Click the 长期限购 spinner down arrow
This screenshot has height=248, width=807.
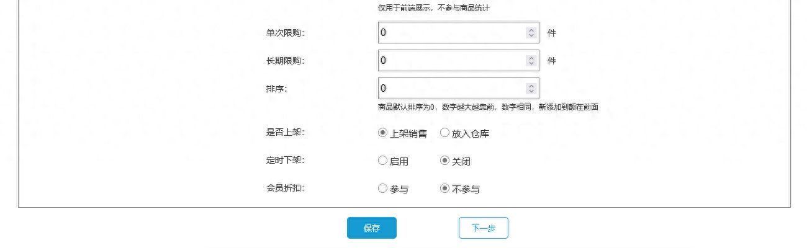(x=531, y=63)
